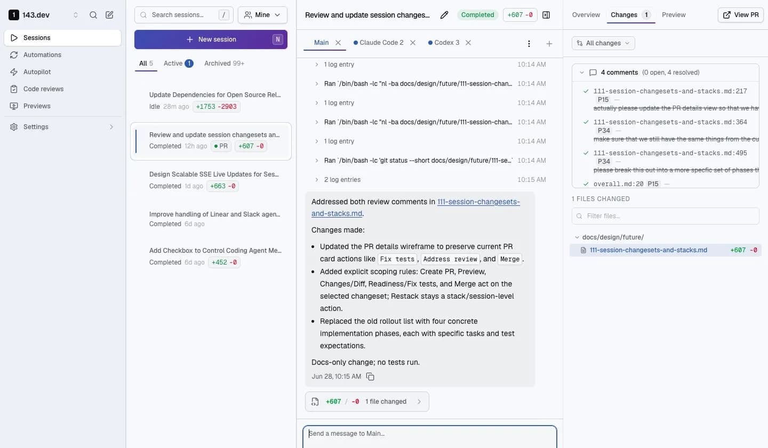This screenshot has width=768, height=448.
Task: Collapse the docs/design/future/ folder
Action: click(577, 237)
